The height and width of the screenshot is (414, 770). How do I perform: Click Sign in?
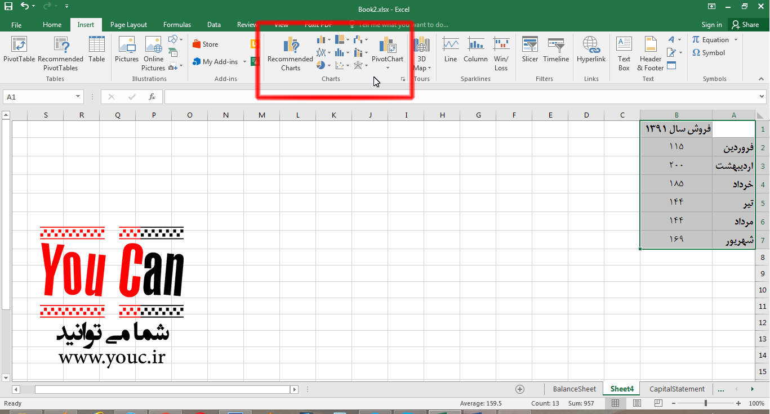712,25
